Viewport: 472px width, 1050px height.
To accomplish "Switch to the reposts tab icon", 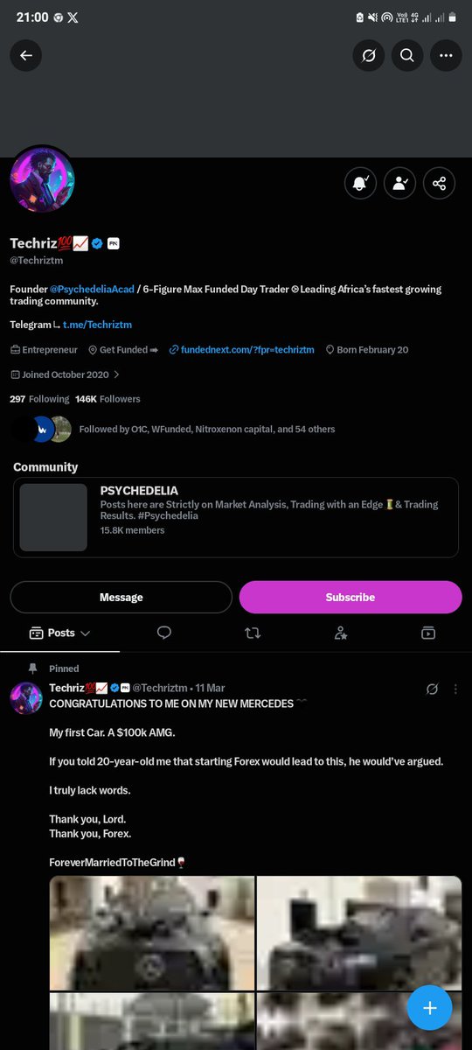I will tap(253, 633).
